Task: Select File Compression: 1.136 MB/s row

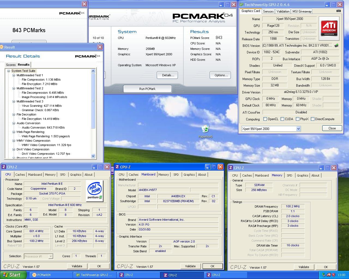Action: point(41,80)
